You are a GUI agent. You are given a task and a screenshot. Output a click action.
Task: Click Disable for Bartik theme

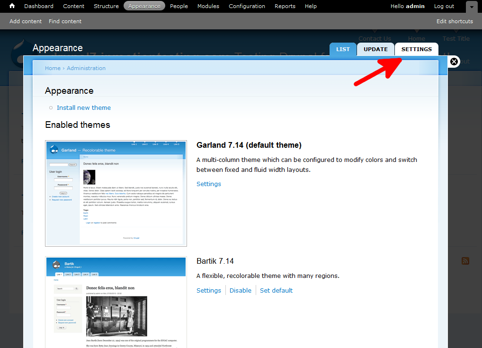(241, 291)
